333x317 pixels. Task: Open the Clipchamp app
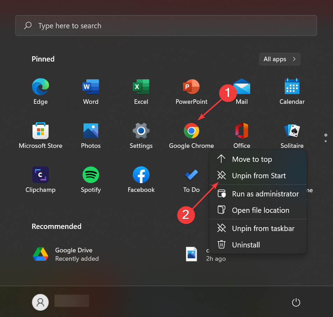click(40, 175)
